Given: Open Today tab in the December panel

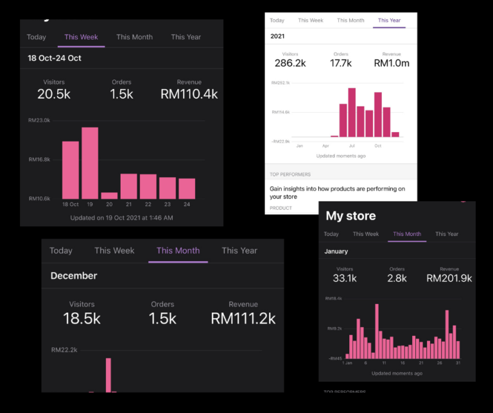Looking at the screenshot, I should [x=61, y=251].
